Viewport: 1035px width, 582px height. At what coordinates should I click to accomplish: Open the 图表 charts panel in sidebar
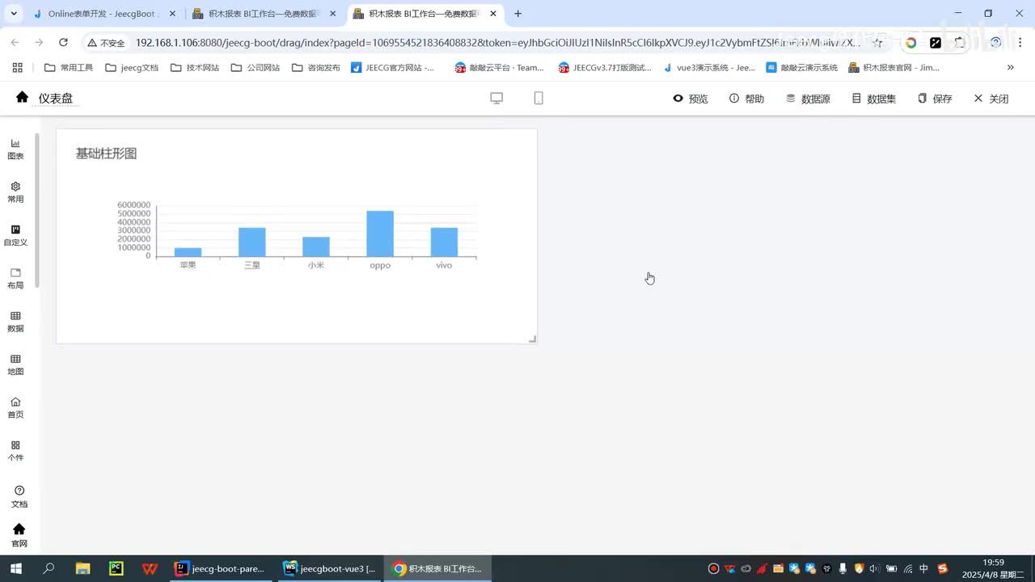click(15, 150)
